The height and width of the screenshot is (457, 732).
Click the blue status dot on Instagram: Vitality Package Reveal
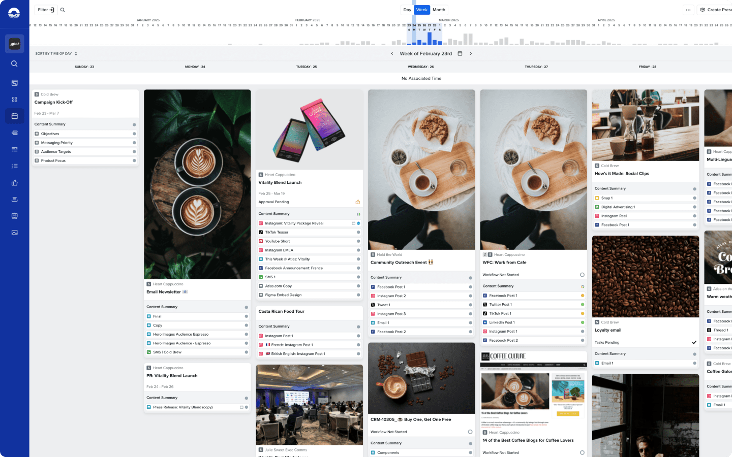pos(358,223)
